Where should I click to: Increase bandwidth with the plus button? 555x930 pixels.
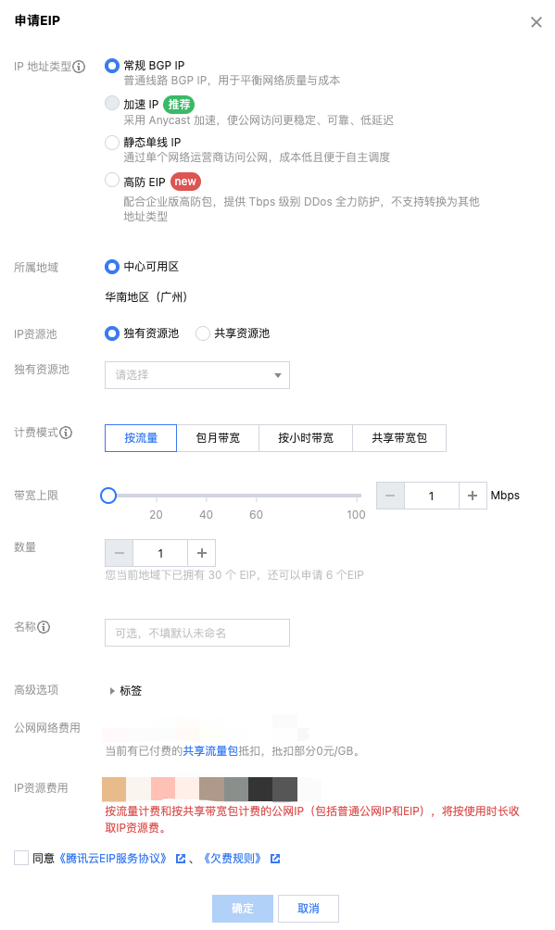(473, 496)
